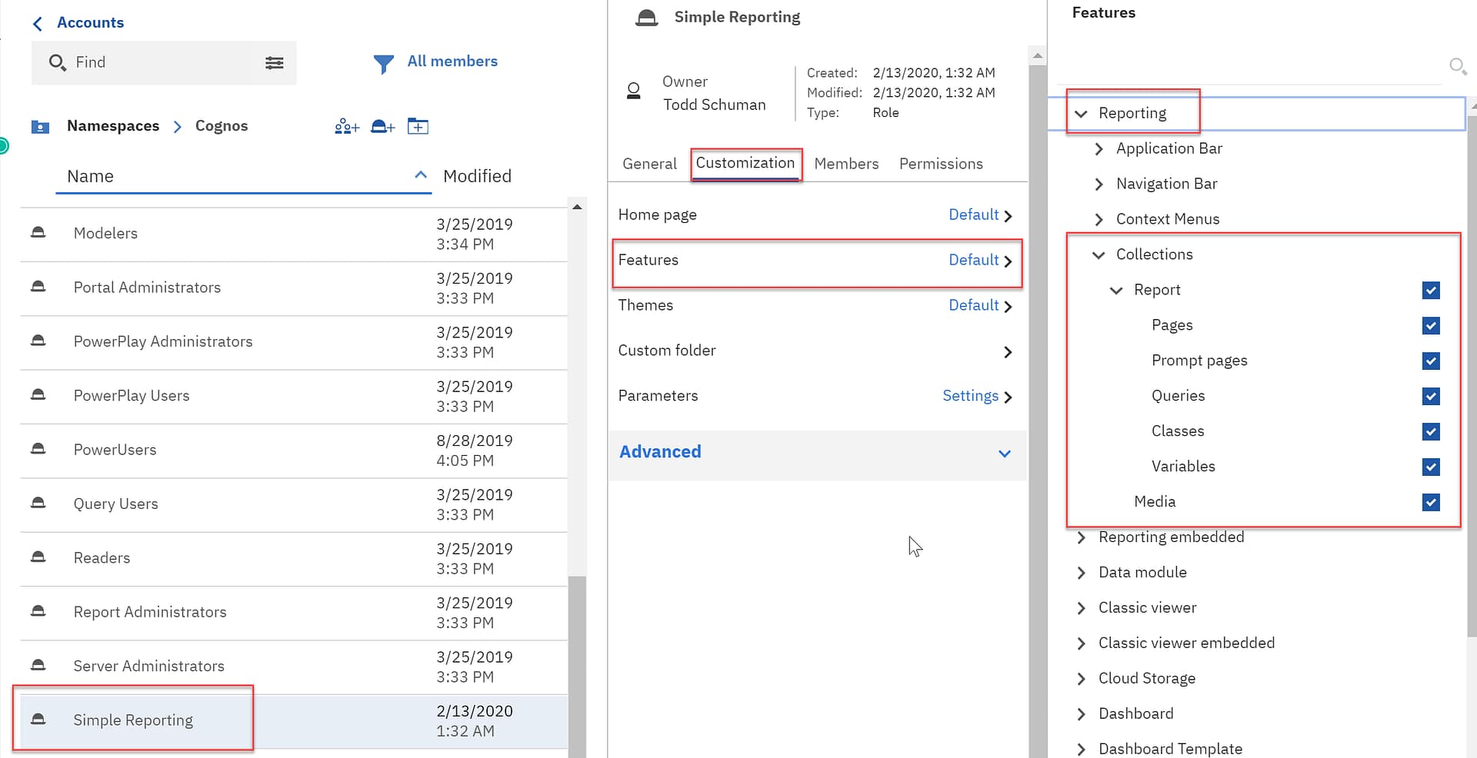Open Parameters Settings link

click(x=970, y=396)
